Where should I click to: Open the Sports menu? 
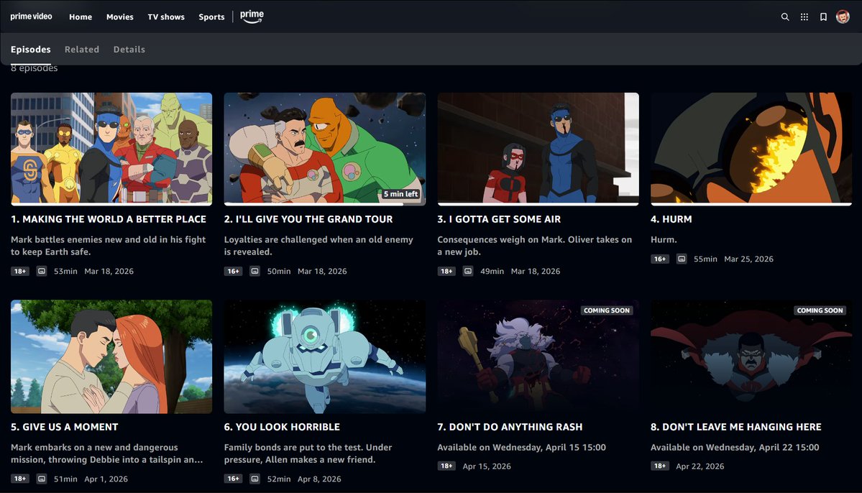pyautogui.click(x=211, y=17)
